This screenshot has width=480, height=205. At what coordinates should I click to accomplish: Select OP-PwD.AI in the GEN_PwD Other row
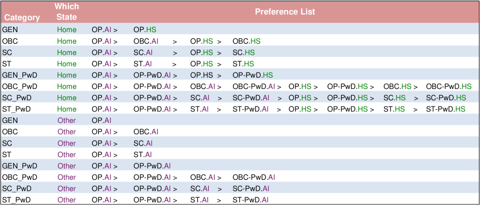point(152,166)
